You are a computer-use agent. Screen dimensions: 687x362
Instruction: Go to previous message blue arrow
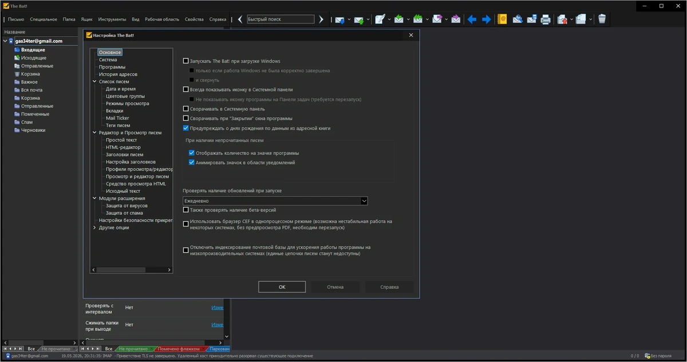(472, 19)
